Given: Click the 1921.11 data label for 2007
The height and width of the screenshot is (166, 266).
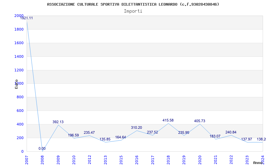Looking at the screenshot, I should (x=27, y=18).
